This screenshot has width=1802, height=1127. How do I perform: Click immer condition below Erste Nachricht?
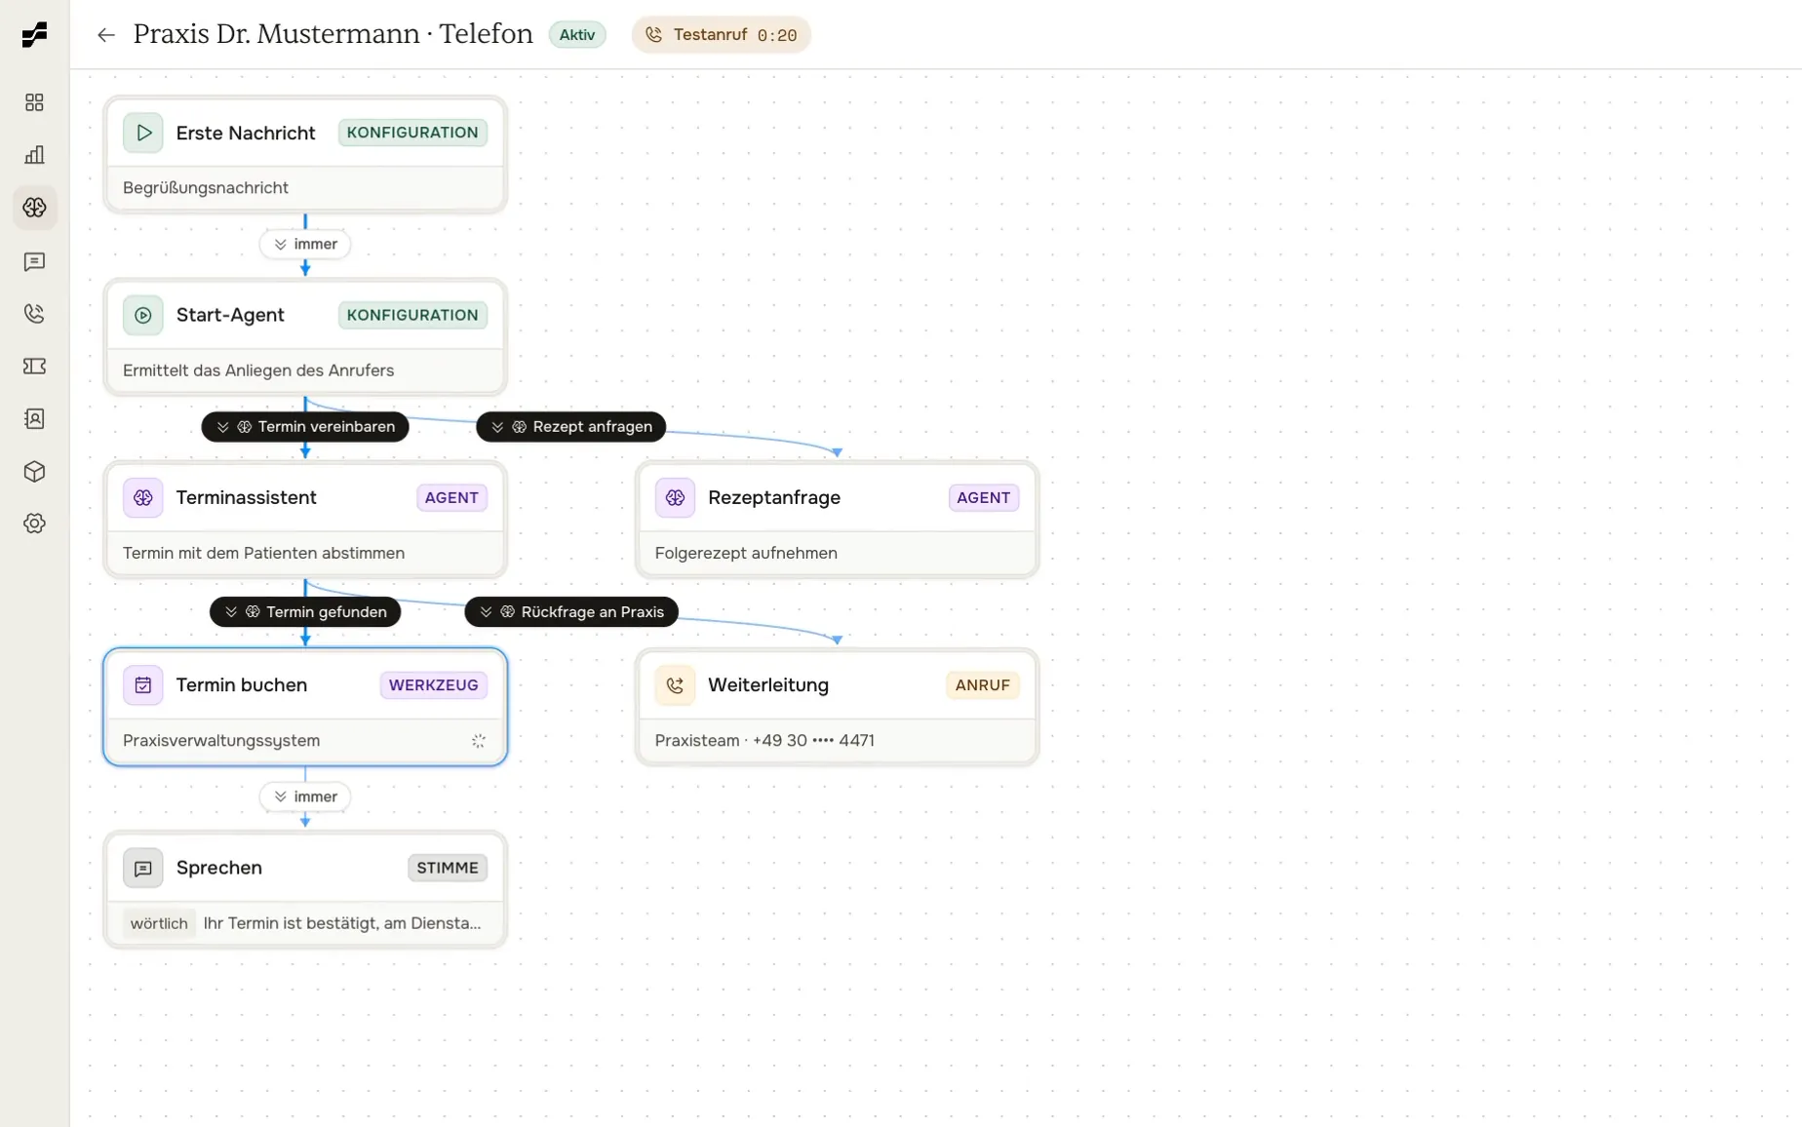pos(305,245)
